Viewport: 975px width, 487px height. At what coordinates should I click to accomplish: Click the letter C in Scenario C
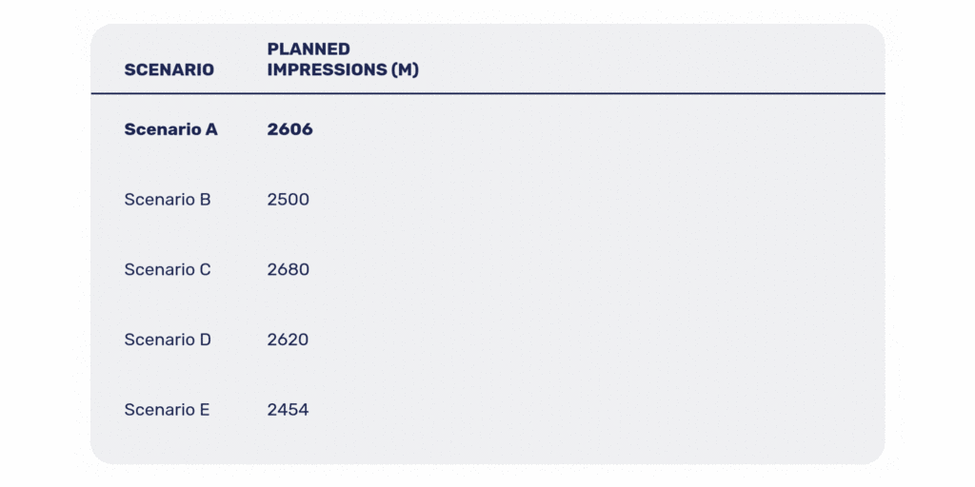click(205, 269)
